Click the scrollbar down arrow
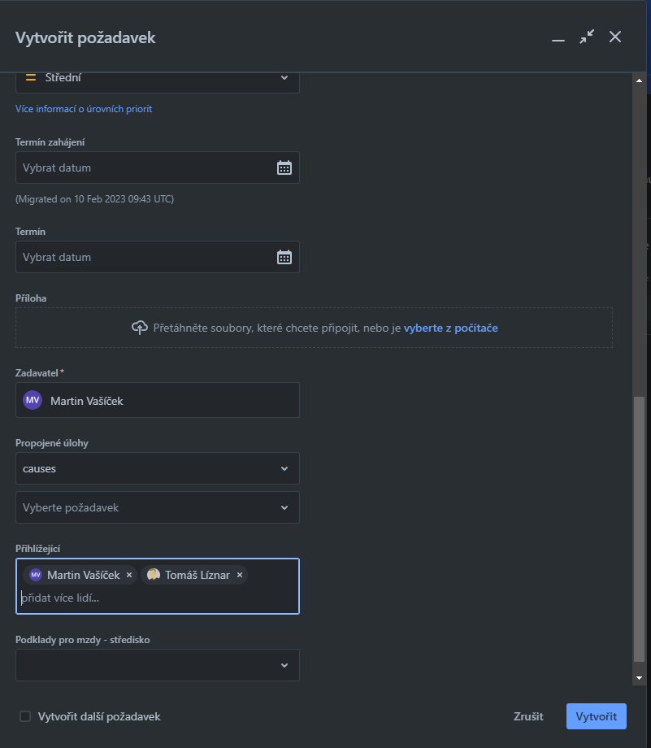Viewport: 651px width, 748px height. [639, 678]
